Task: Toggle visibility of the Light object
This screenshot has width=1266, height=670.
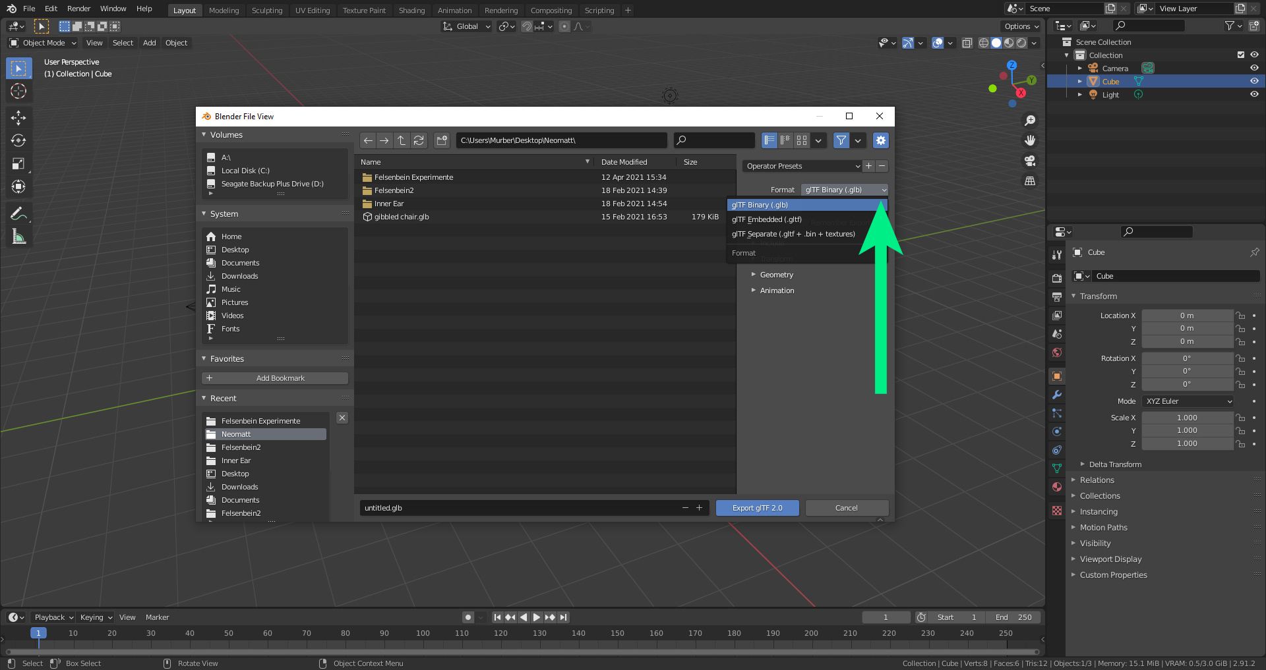Action: tap(1254, 95)
